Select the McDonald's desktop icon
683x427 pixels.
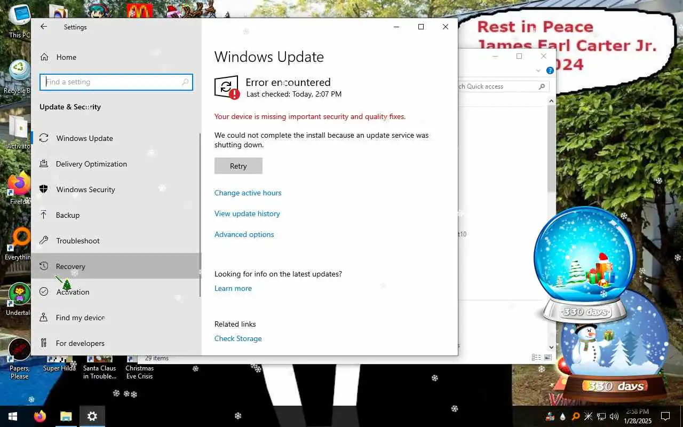click(139, 10)
